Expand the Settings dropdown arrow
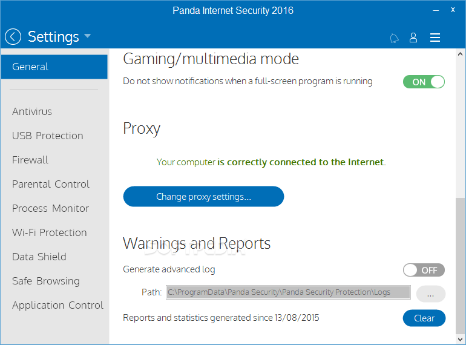Viewport: 466px width, 345px height. tap(87, 36)
